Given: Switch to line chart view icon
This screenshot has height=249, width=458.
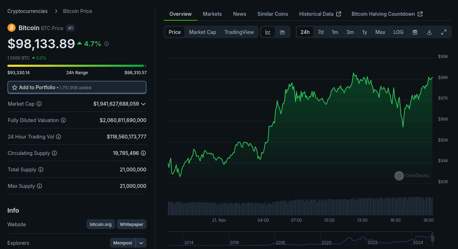Looking at the screenshot, I should click(268, 32).
